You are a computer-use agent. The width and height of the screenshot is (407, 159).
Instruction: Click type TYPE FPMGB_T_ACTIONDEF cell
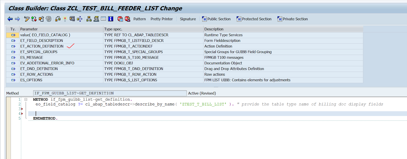(153, 46)
